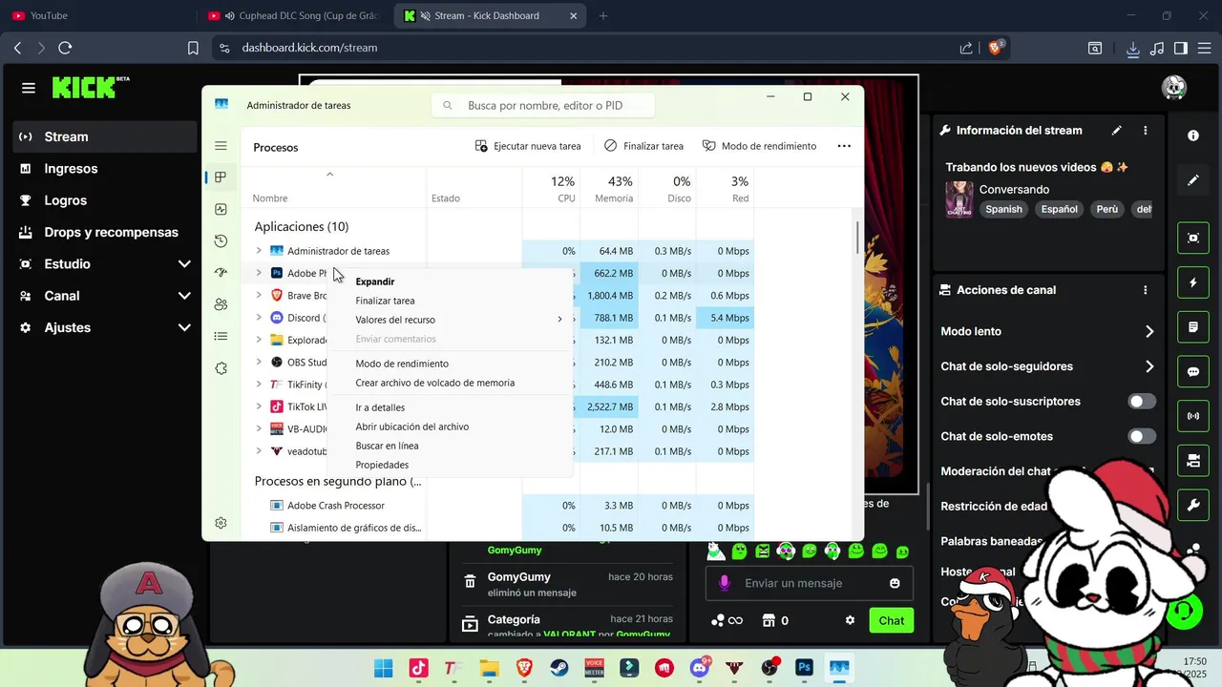Open Details list icon in Task Manager sidebar
This screenshot has height=687, width=1222.
(x=221, y=336)
